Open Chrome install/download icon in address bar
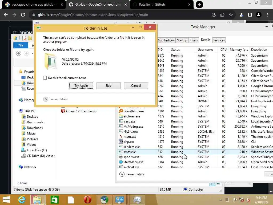This screenshot has height=205, width=273. [214, 15]
